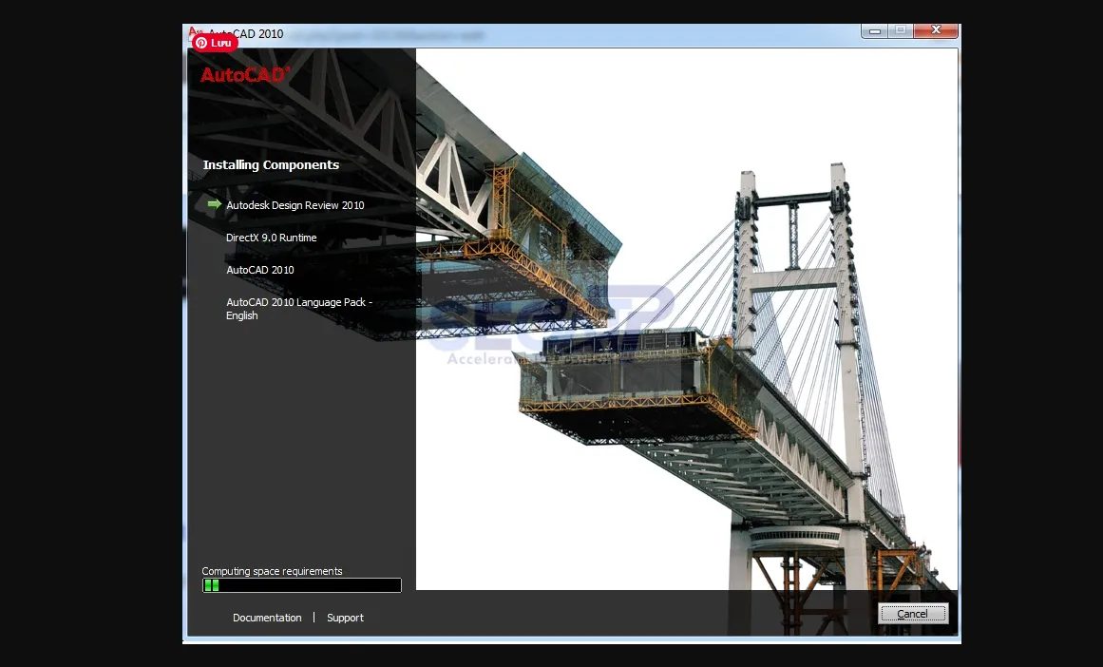
Task: Open the Support link
Action: 345,618
